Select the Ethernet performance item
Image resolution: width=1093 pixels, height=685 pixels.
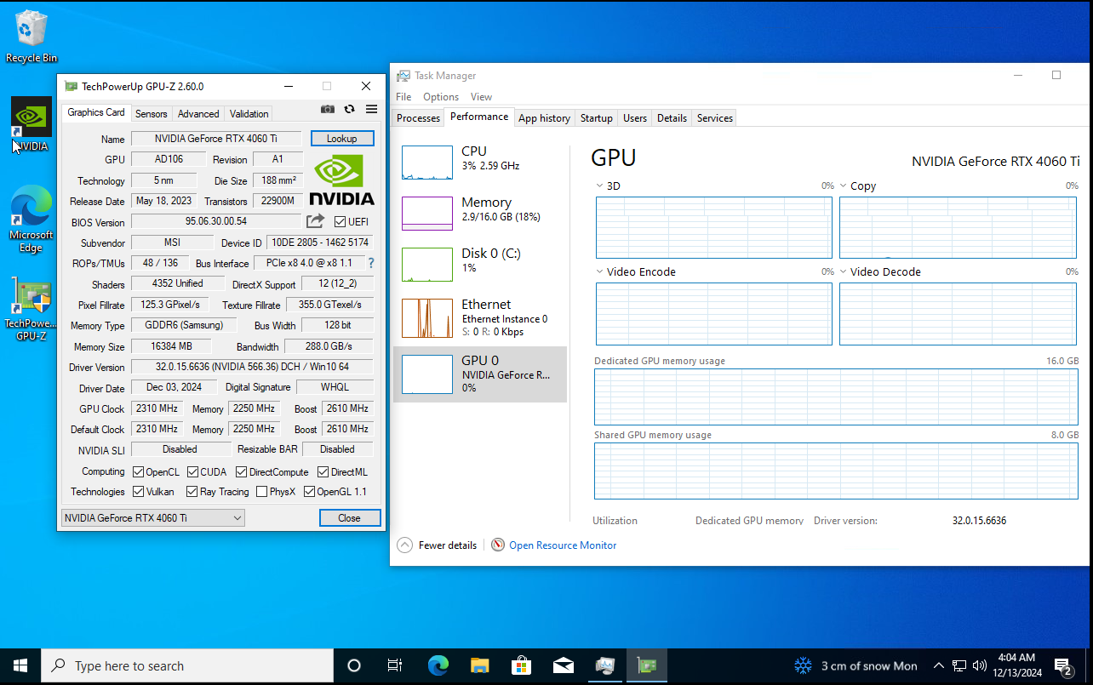pyautogui.click(x=480, y=319)
